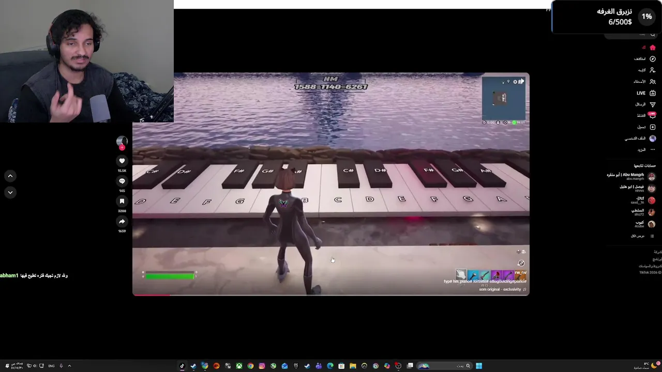
Task: Go to the next video with the down chevron
Action: pos(10,192)
